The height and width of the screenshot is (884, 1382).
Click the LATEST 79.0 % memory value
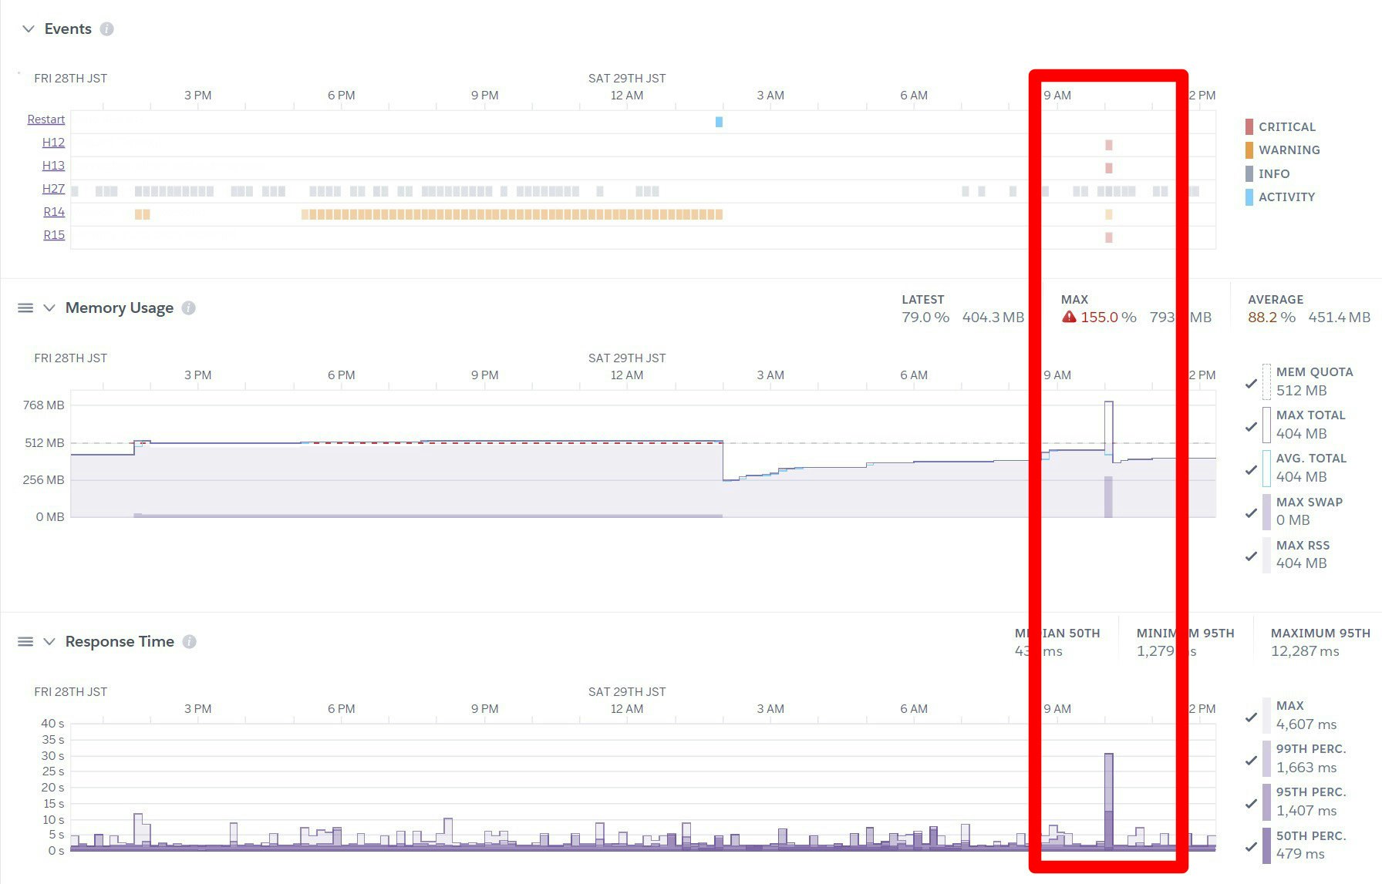point(925,318)
